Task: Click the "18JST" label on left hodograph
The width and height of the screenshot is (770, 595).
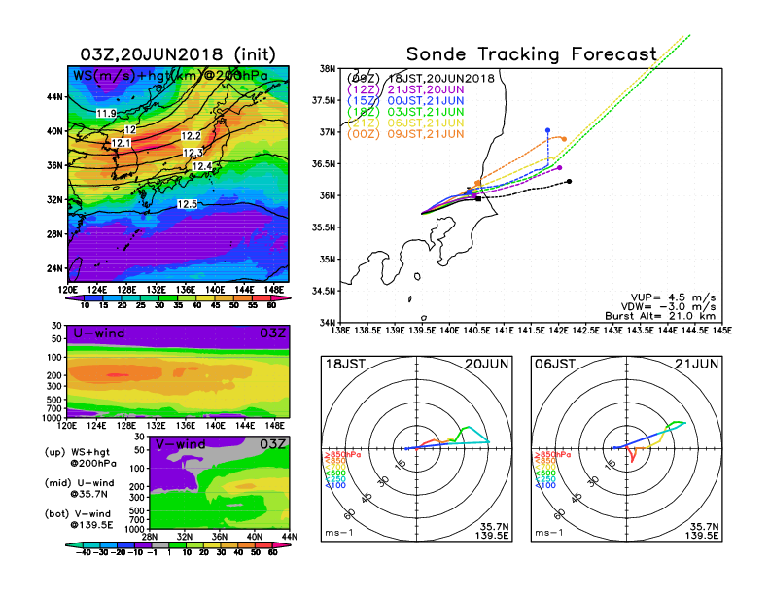Action: (346, 364)
